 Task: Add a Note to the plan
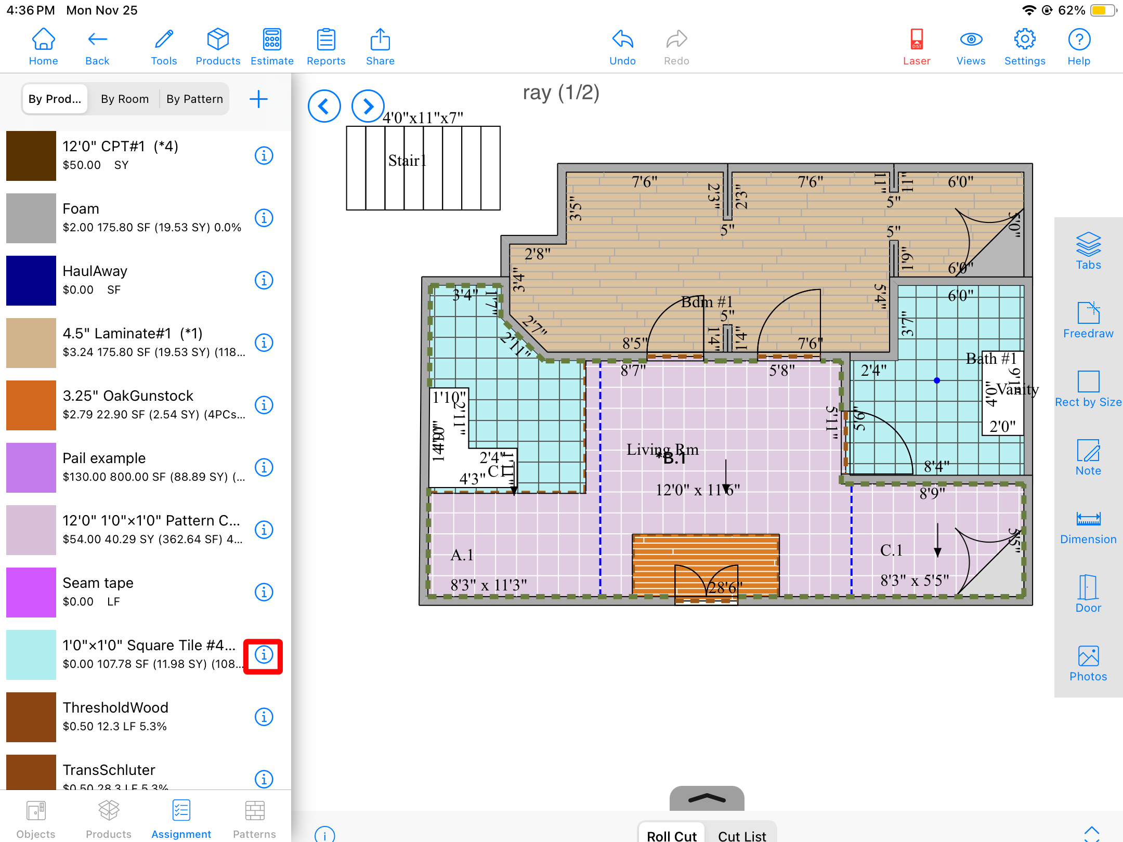click(x=1088, y=457)
